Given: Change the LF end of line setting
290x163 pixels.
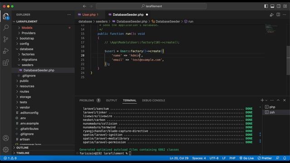Looking at the screenshot, I should 224,158.
